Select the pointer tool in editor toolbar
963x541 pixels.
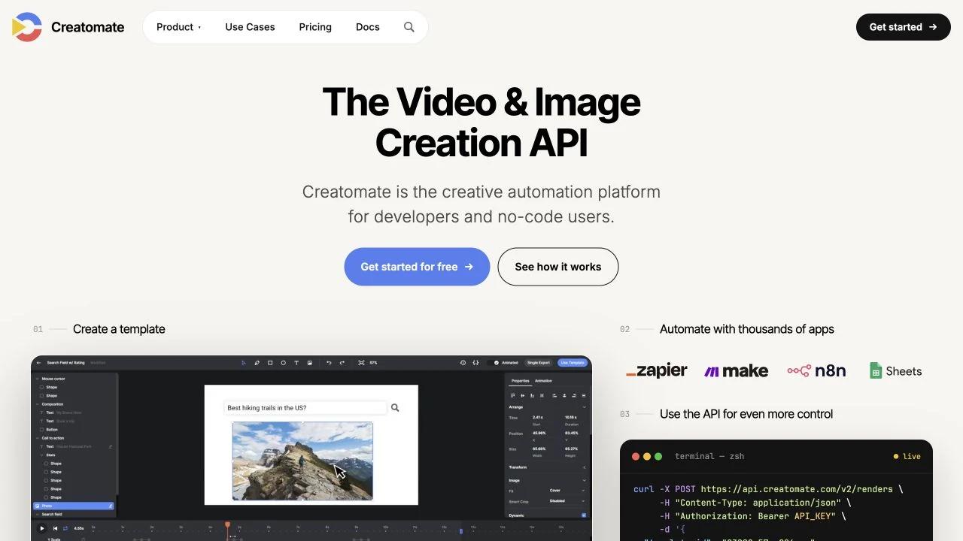(244, 363)
